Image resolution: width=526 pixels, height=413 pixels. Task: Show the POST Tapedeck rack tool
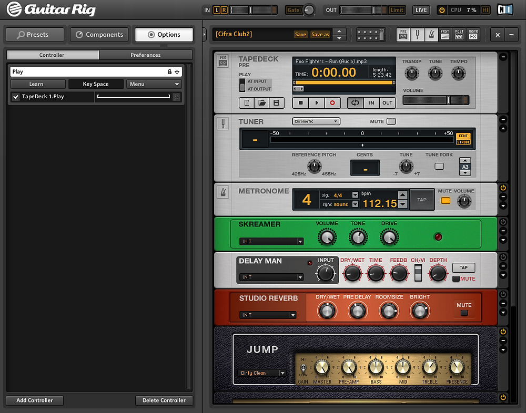click(x=459, y=35)
